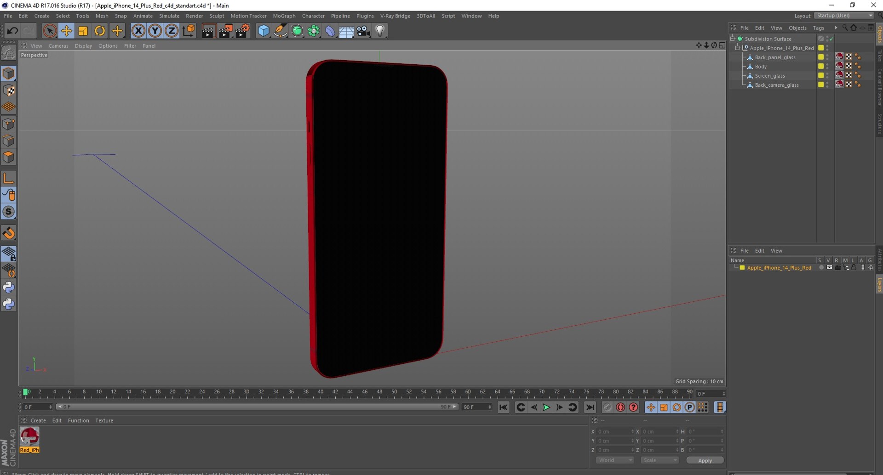883x475 pixels.
Task: Add a Cube primitive object
Action: point(264,31)
